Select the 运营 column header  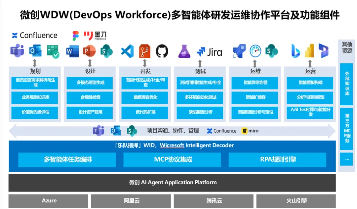coord(310,71)
